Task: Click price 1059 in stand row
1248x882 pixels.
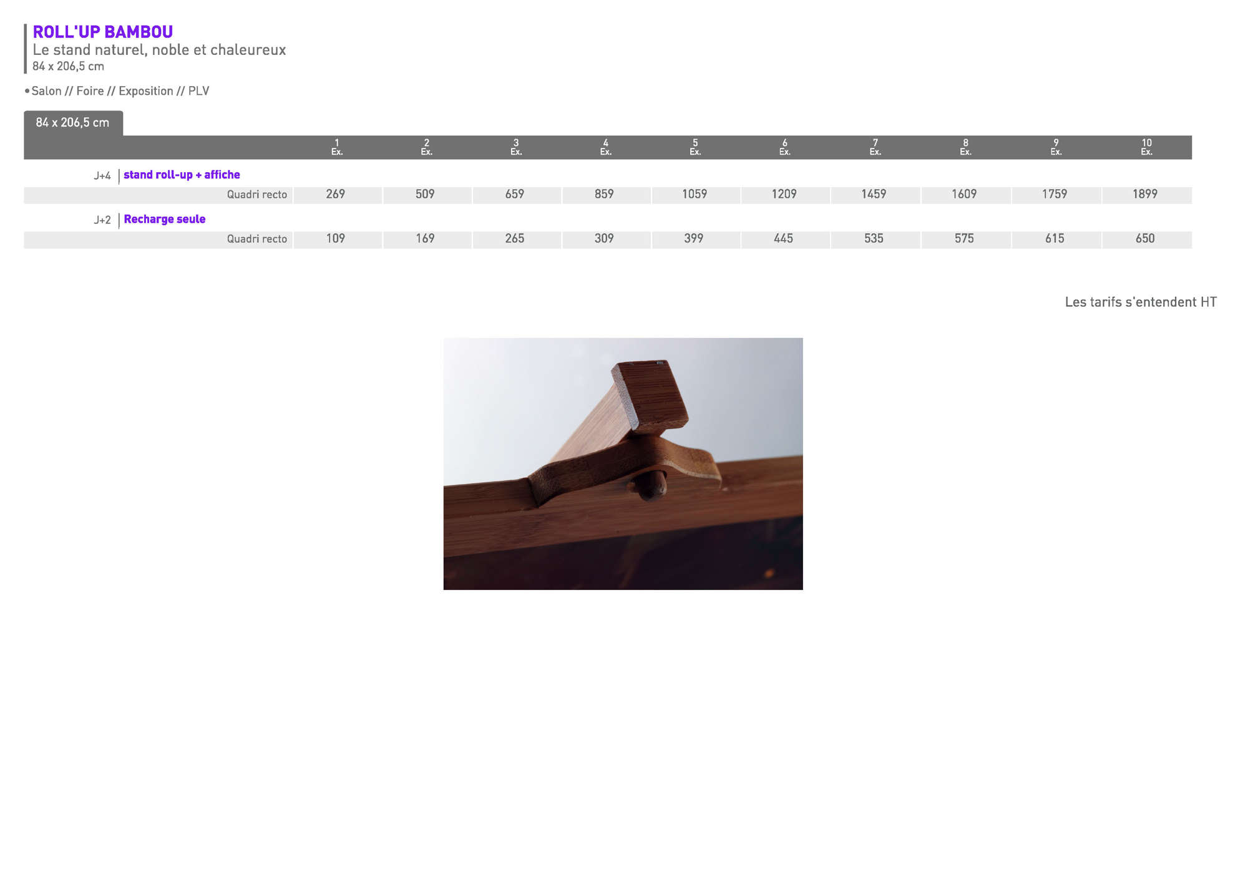Action: click(695, 195)
